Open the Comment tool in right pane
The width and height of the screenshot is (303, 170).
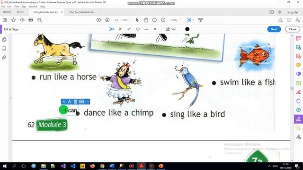click(x=298, y=65)
